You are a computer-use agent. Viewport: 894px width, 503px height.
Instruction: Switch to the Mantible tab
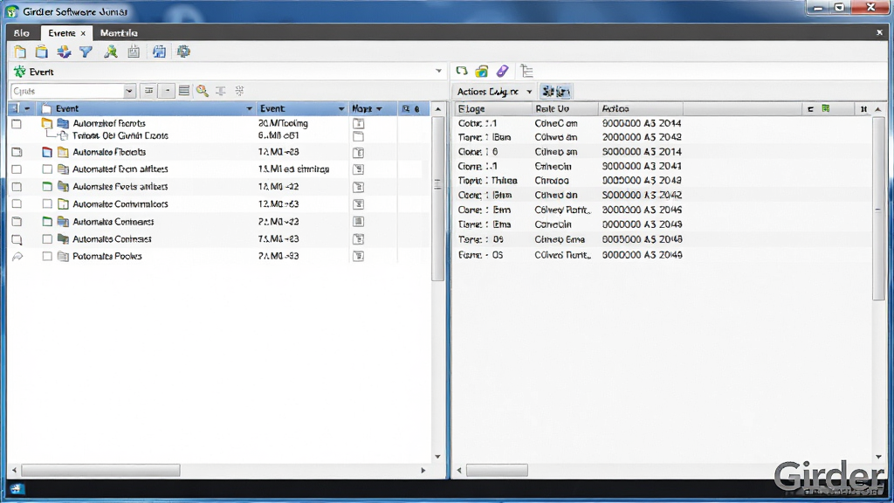pyautogui.click(x=119, y=33)
